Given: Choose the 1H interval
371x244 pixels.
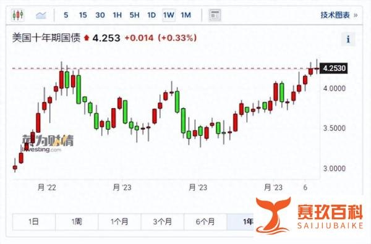Looking at the screenshot, I should (117, 15).
